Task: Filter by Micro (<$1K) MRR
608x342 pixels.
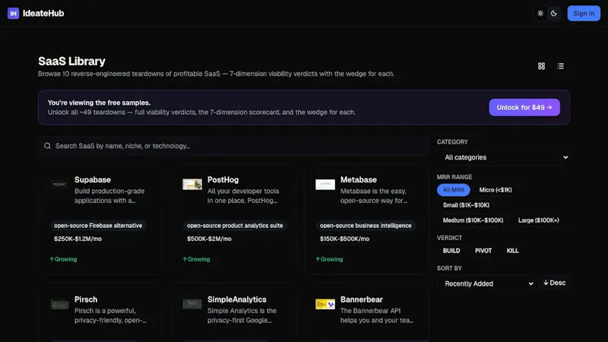Action: click(496, 190)
